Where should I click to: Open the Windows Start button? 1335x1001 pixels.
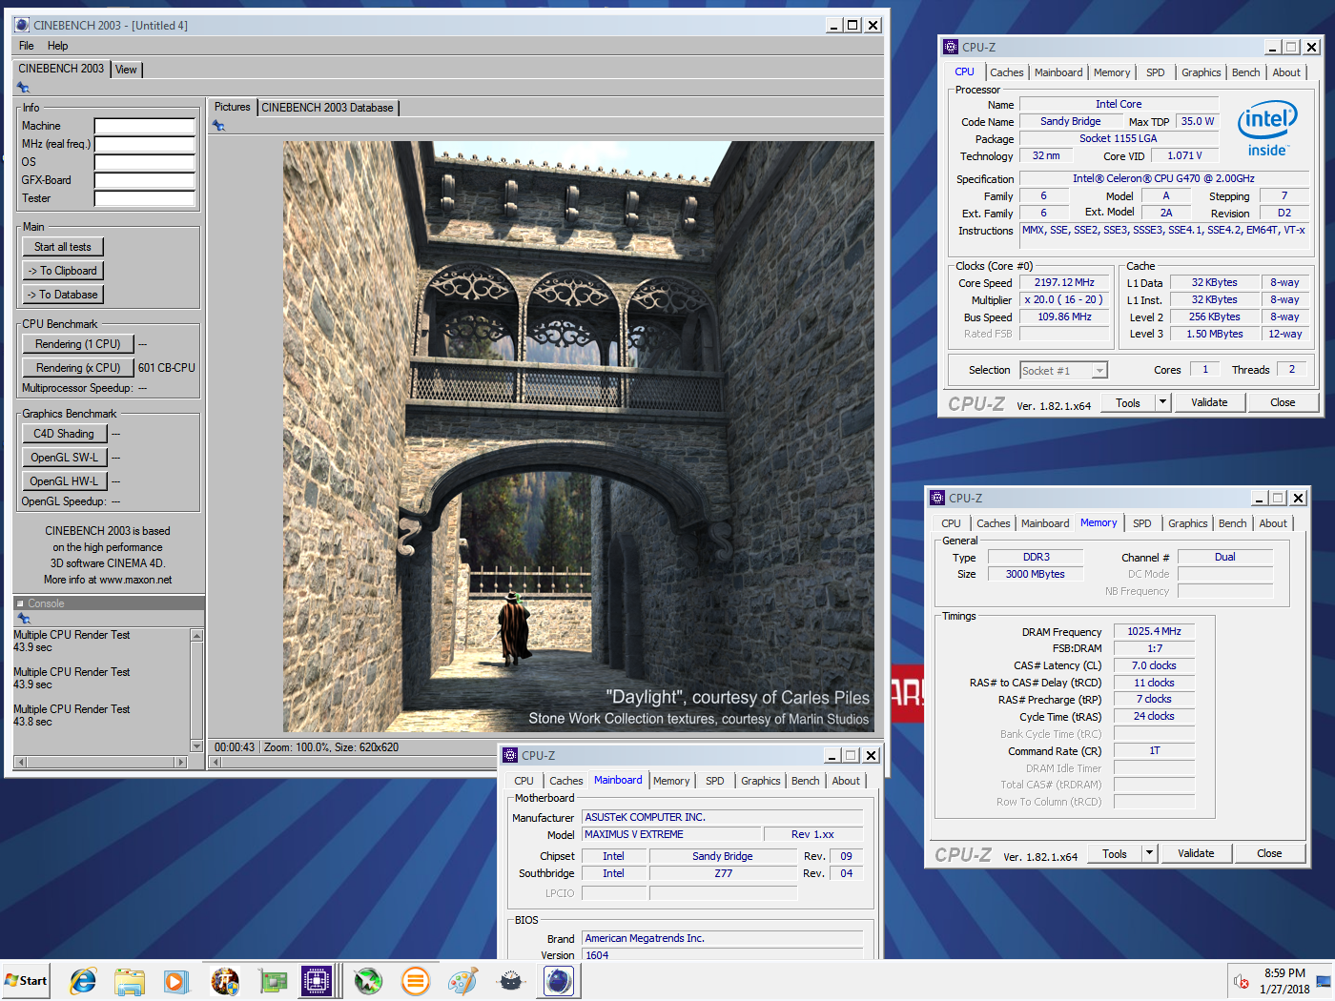tap(27, 980)
